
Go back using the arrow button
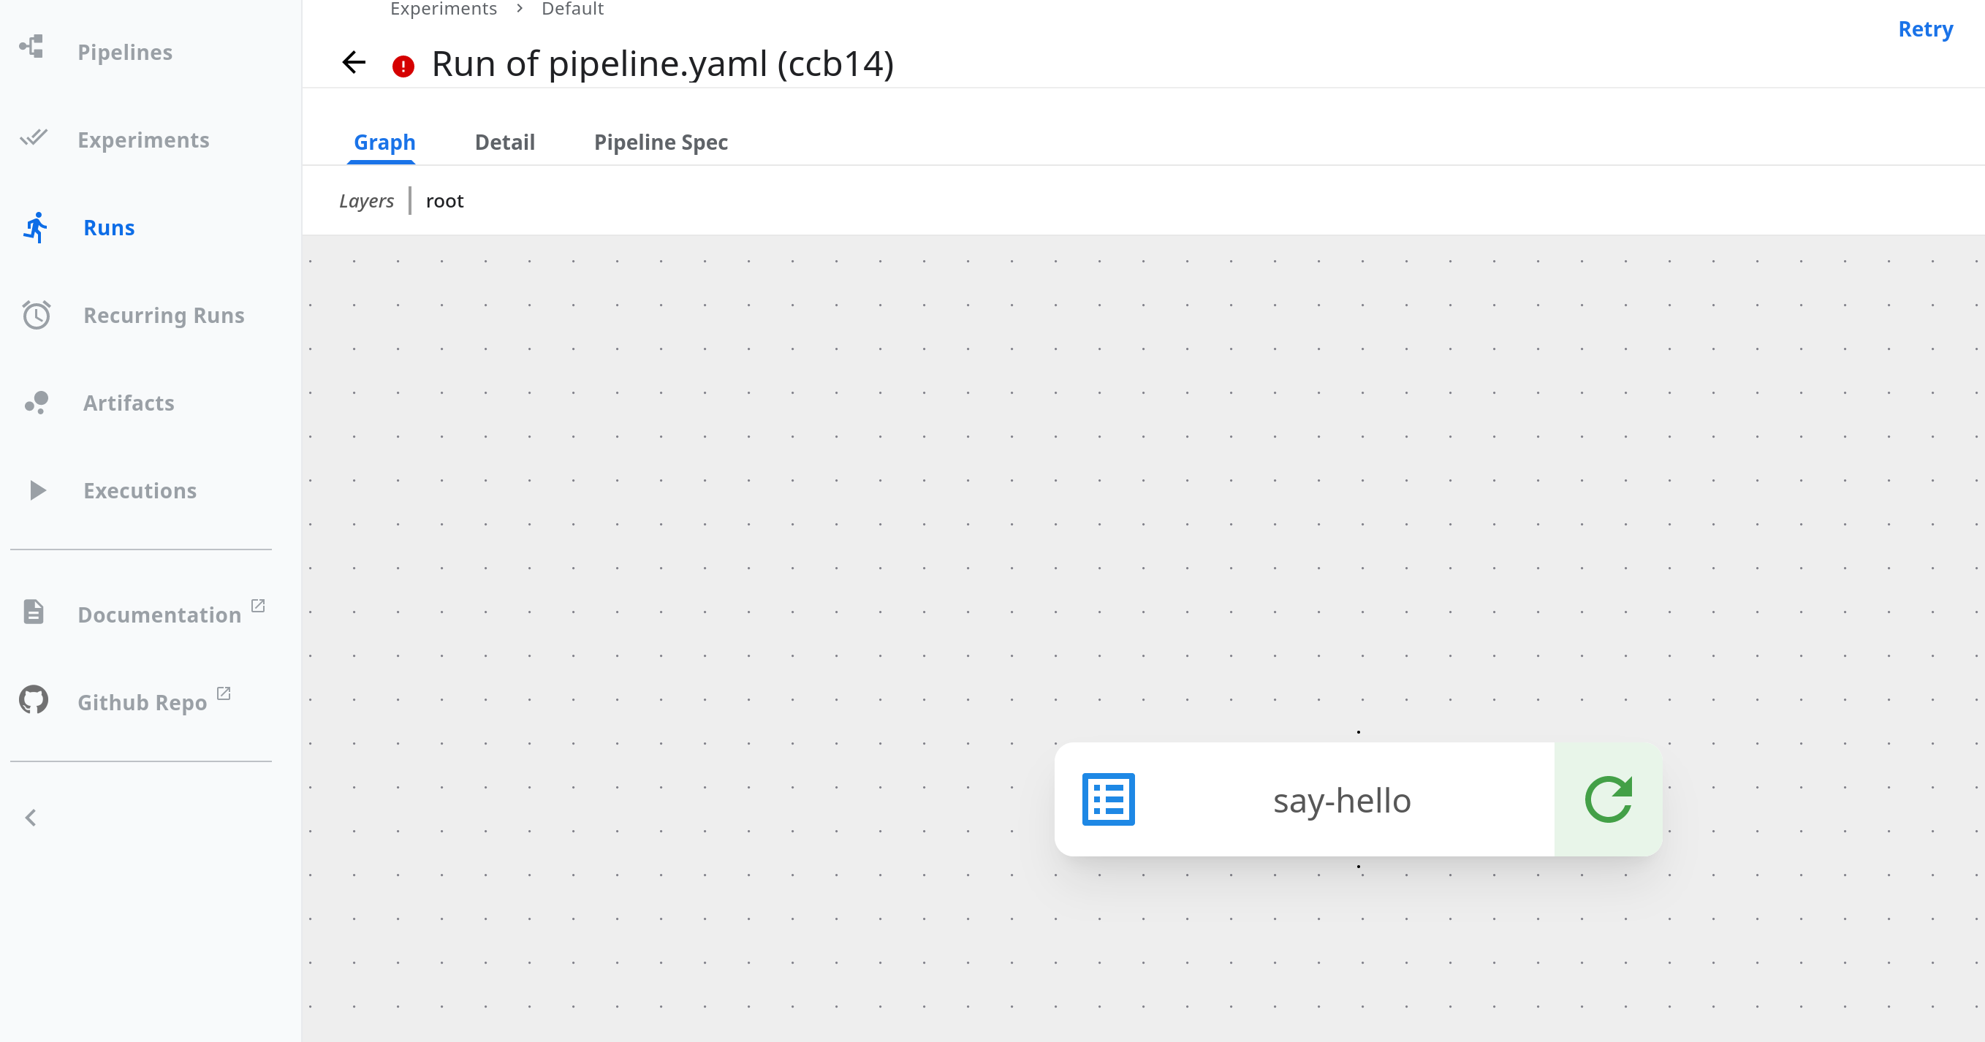[x=354, y=62]
